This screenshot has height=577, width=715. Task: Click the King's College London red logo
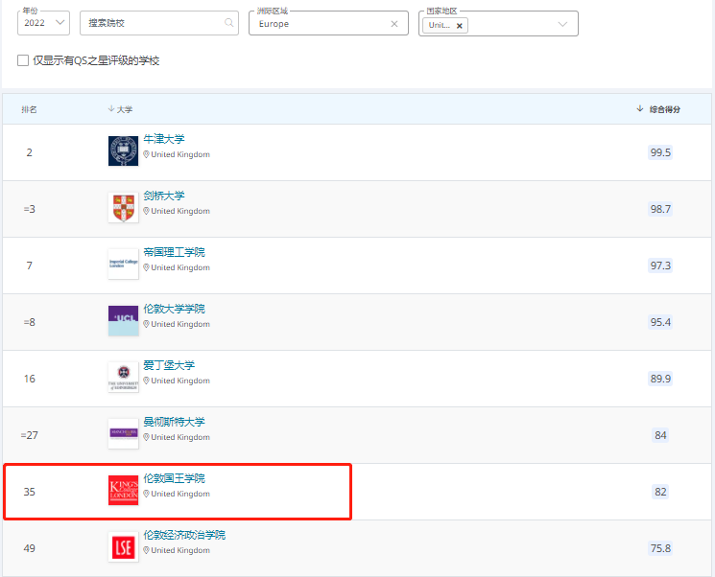click(123, 490)
